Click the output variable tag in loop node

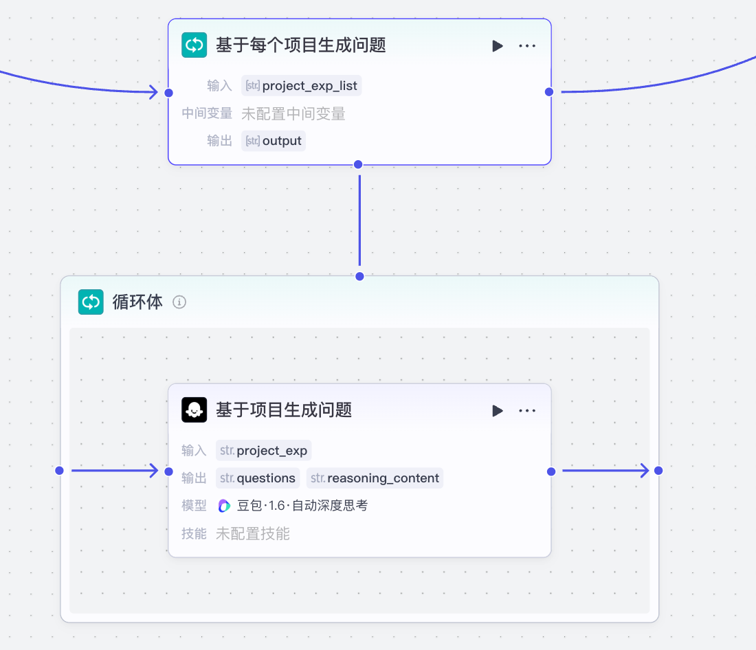[274, 141]
